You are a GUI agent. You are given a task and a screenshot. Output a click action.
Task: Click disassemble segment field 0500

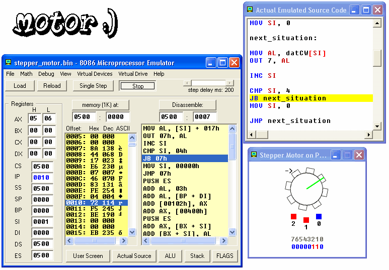click(x=171, y=117)
